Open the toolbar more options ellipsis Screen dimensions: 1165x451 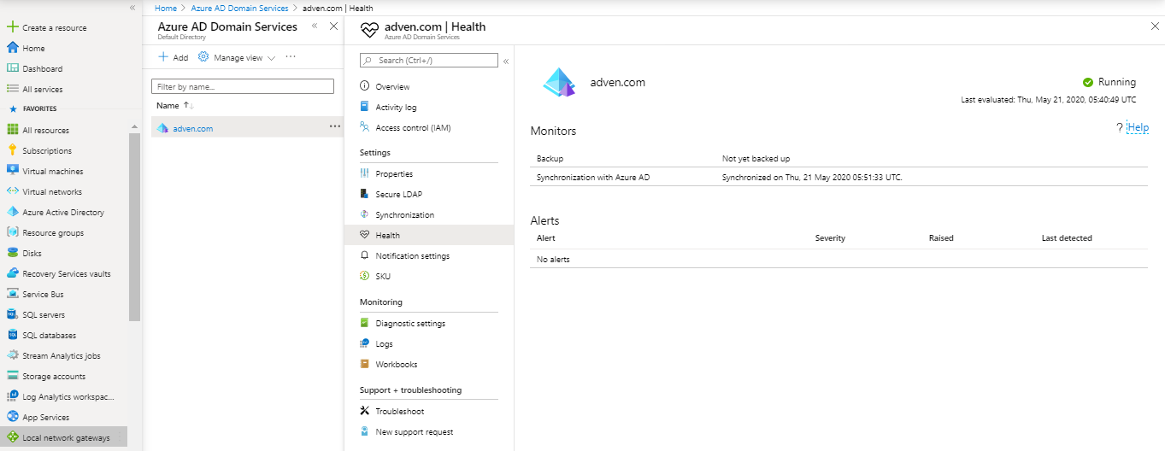(291, 57)
